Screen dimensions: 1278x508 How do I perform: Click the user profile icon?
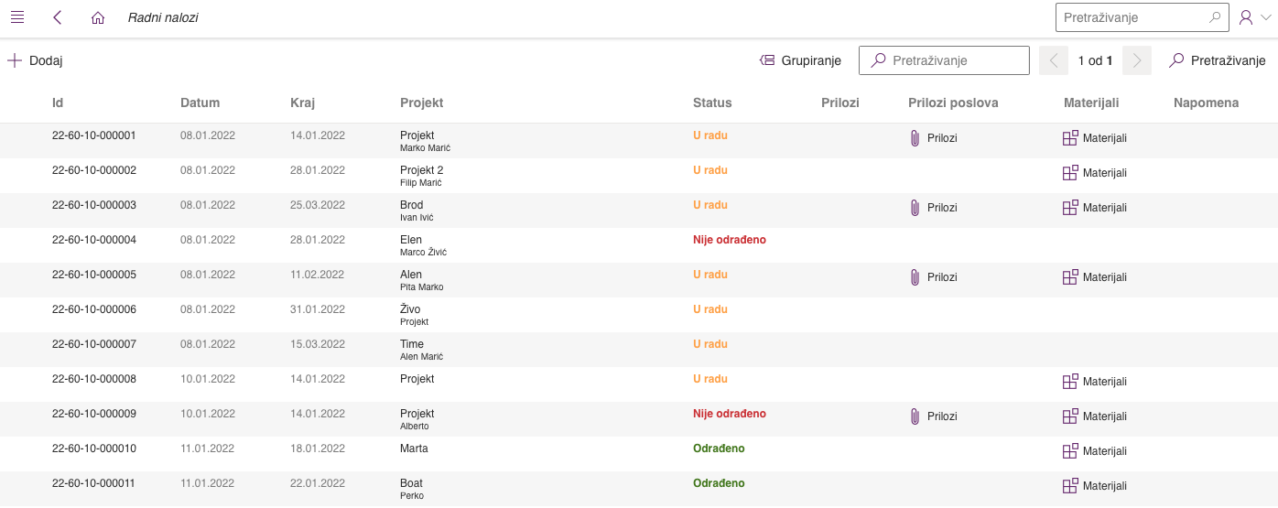point(1246,17)
